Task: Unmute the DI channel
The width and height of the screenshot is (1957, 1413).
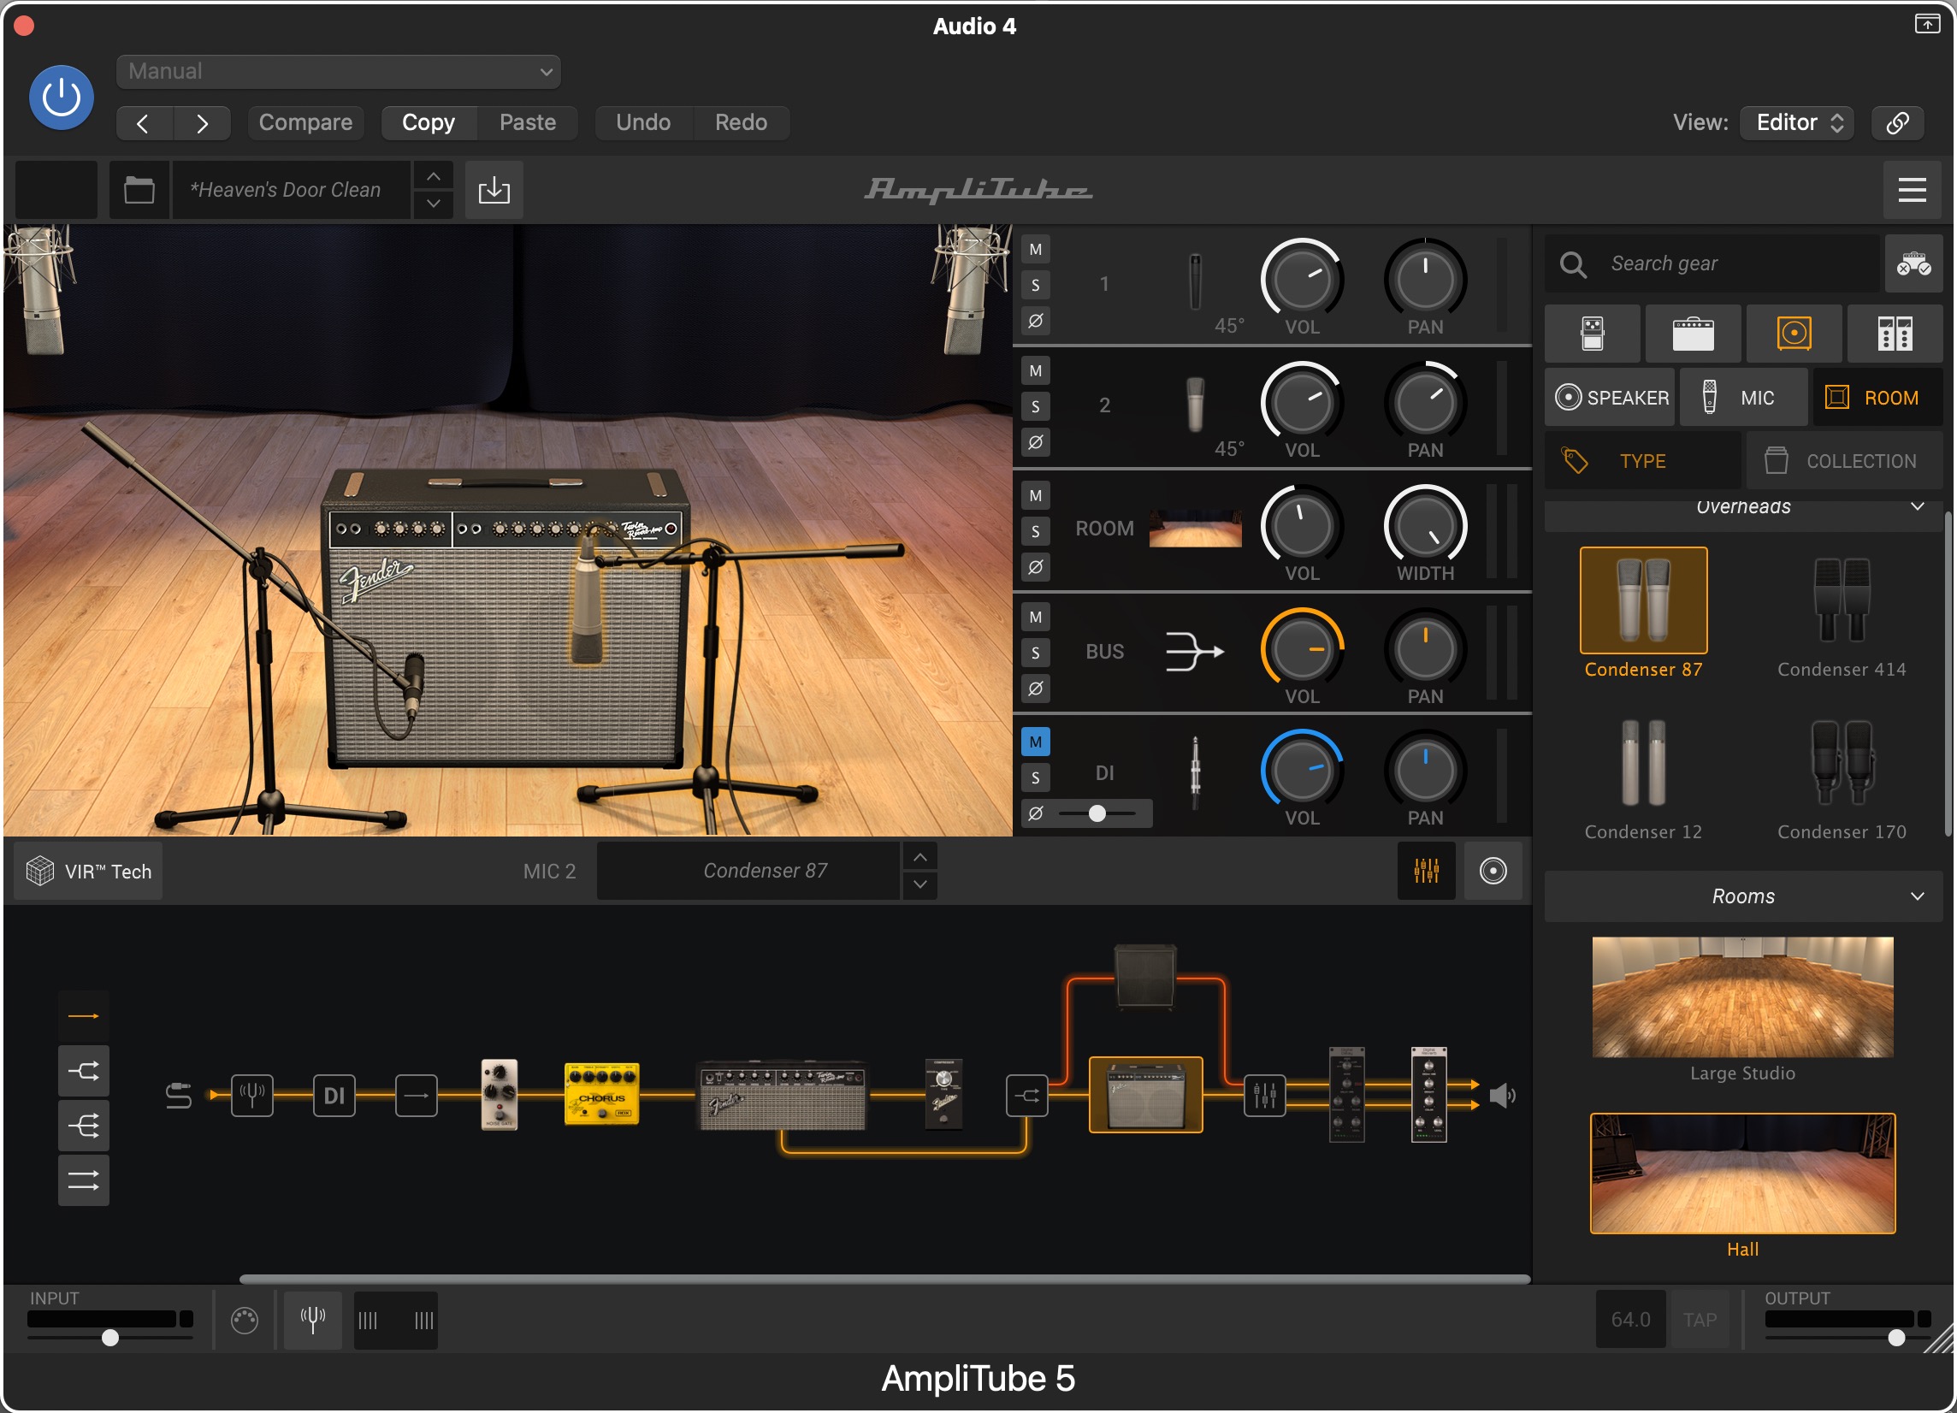Action: [1036, 742]
